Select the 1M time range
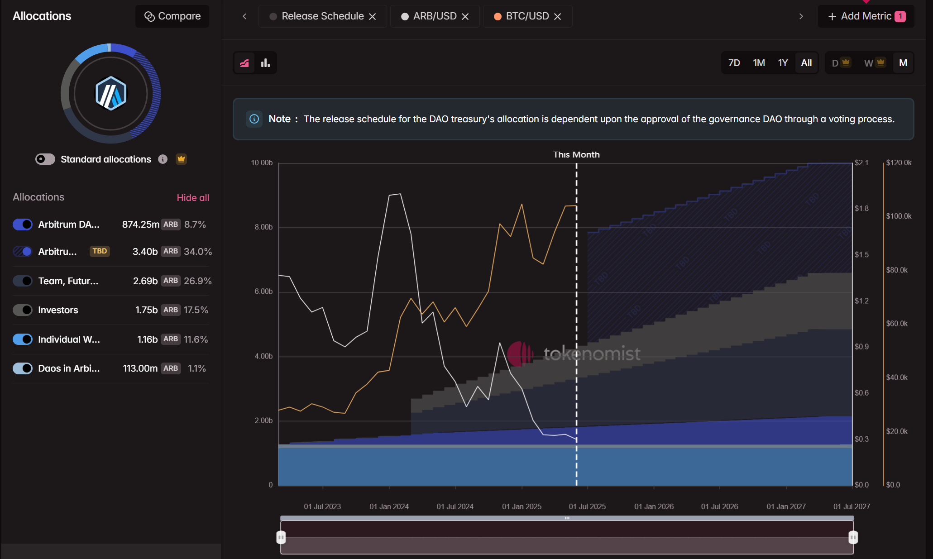The width and height of the screenshot is (933, 559). [759, 63]
